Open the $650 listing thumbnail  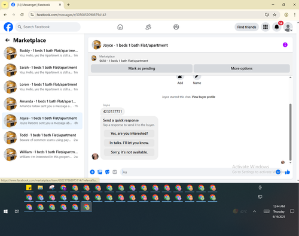click(94, 58)
